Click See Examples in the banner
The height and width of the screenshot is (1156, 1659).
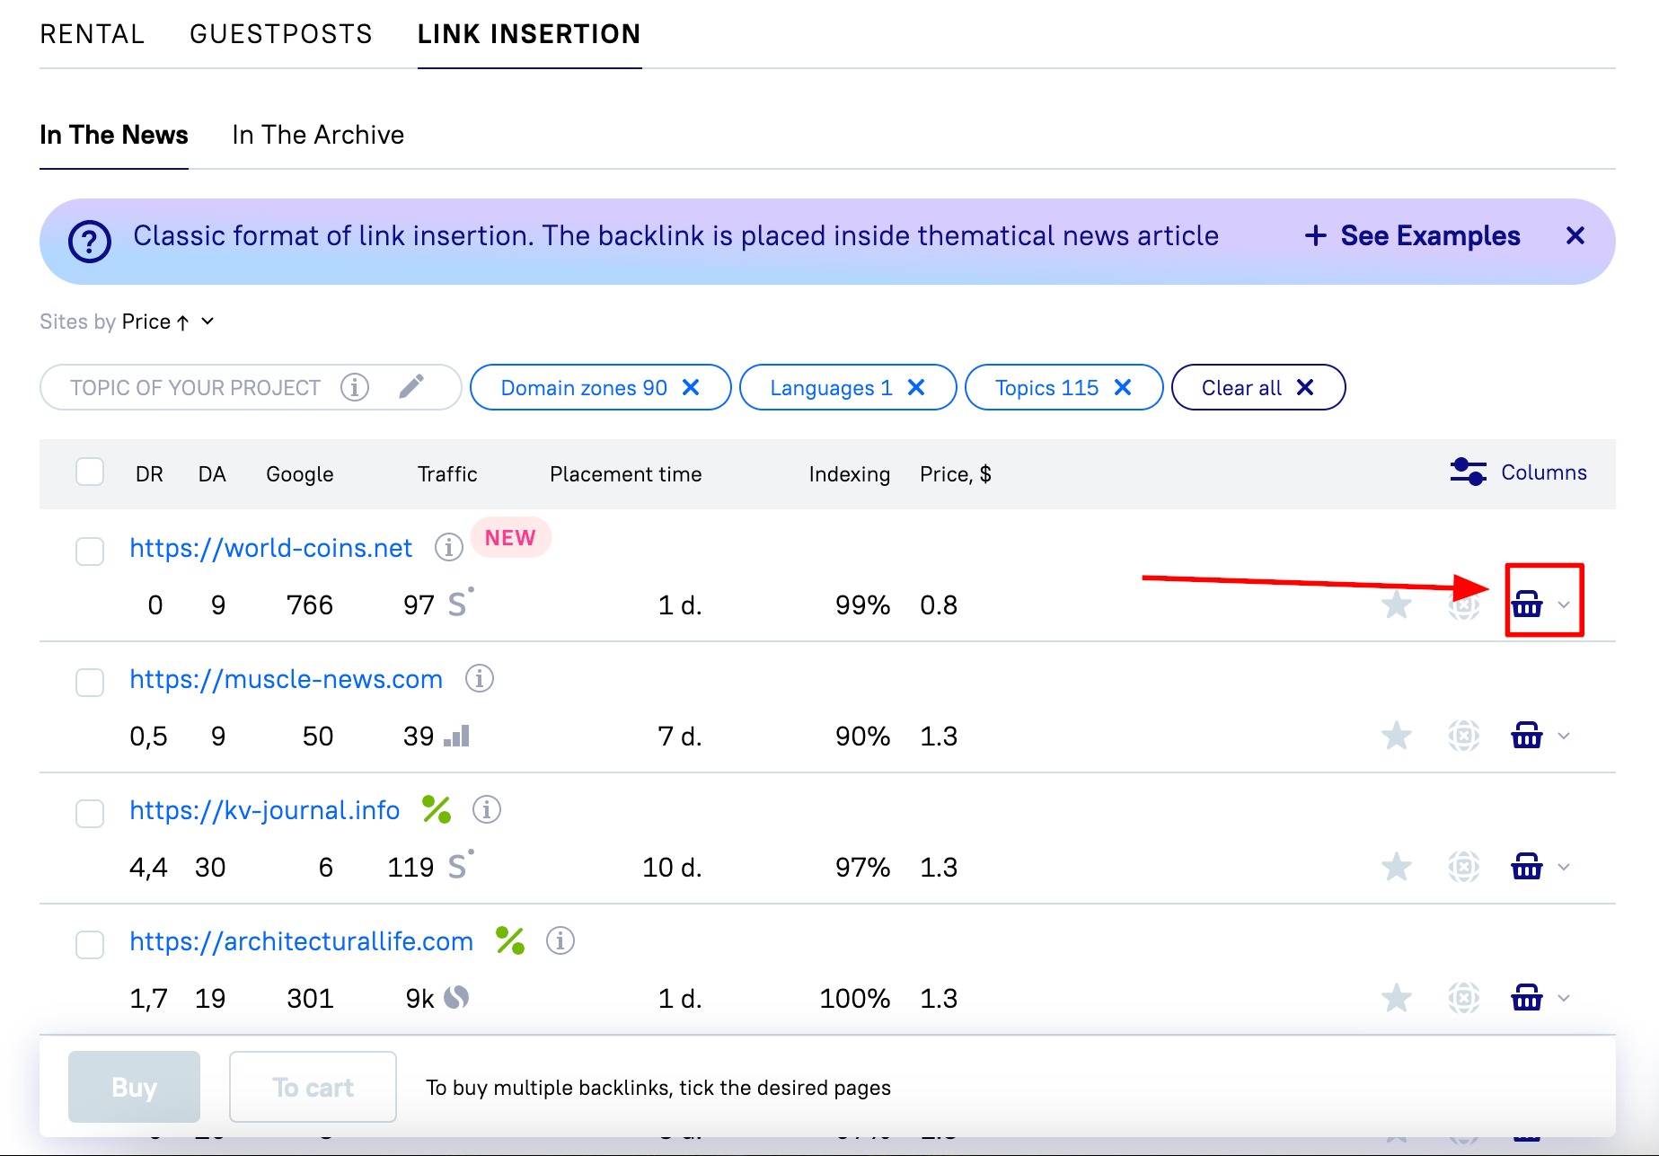point(1412,235)
